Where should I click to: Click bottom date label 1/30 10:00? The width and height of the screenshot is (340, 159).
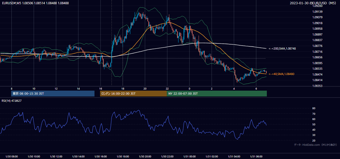(x=34, y=157)
